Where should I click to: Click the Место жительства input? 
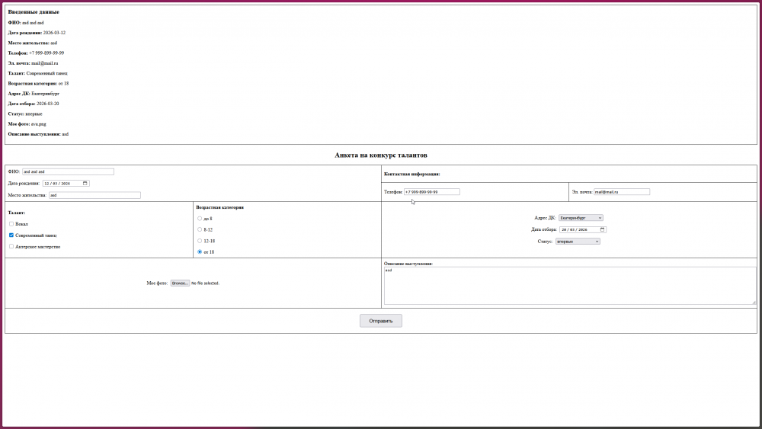pyautogui.click(x=94, y=195)
